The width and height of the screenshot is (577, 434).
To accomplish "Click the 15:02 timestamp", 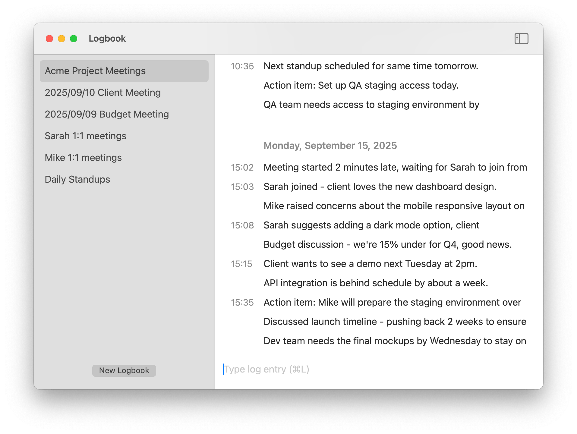I will click(242, 168).
